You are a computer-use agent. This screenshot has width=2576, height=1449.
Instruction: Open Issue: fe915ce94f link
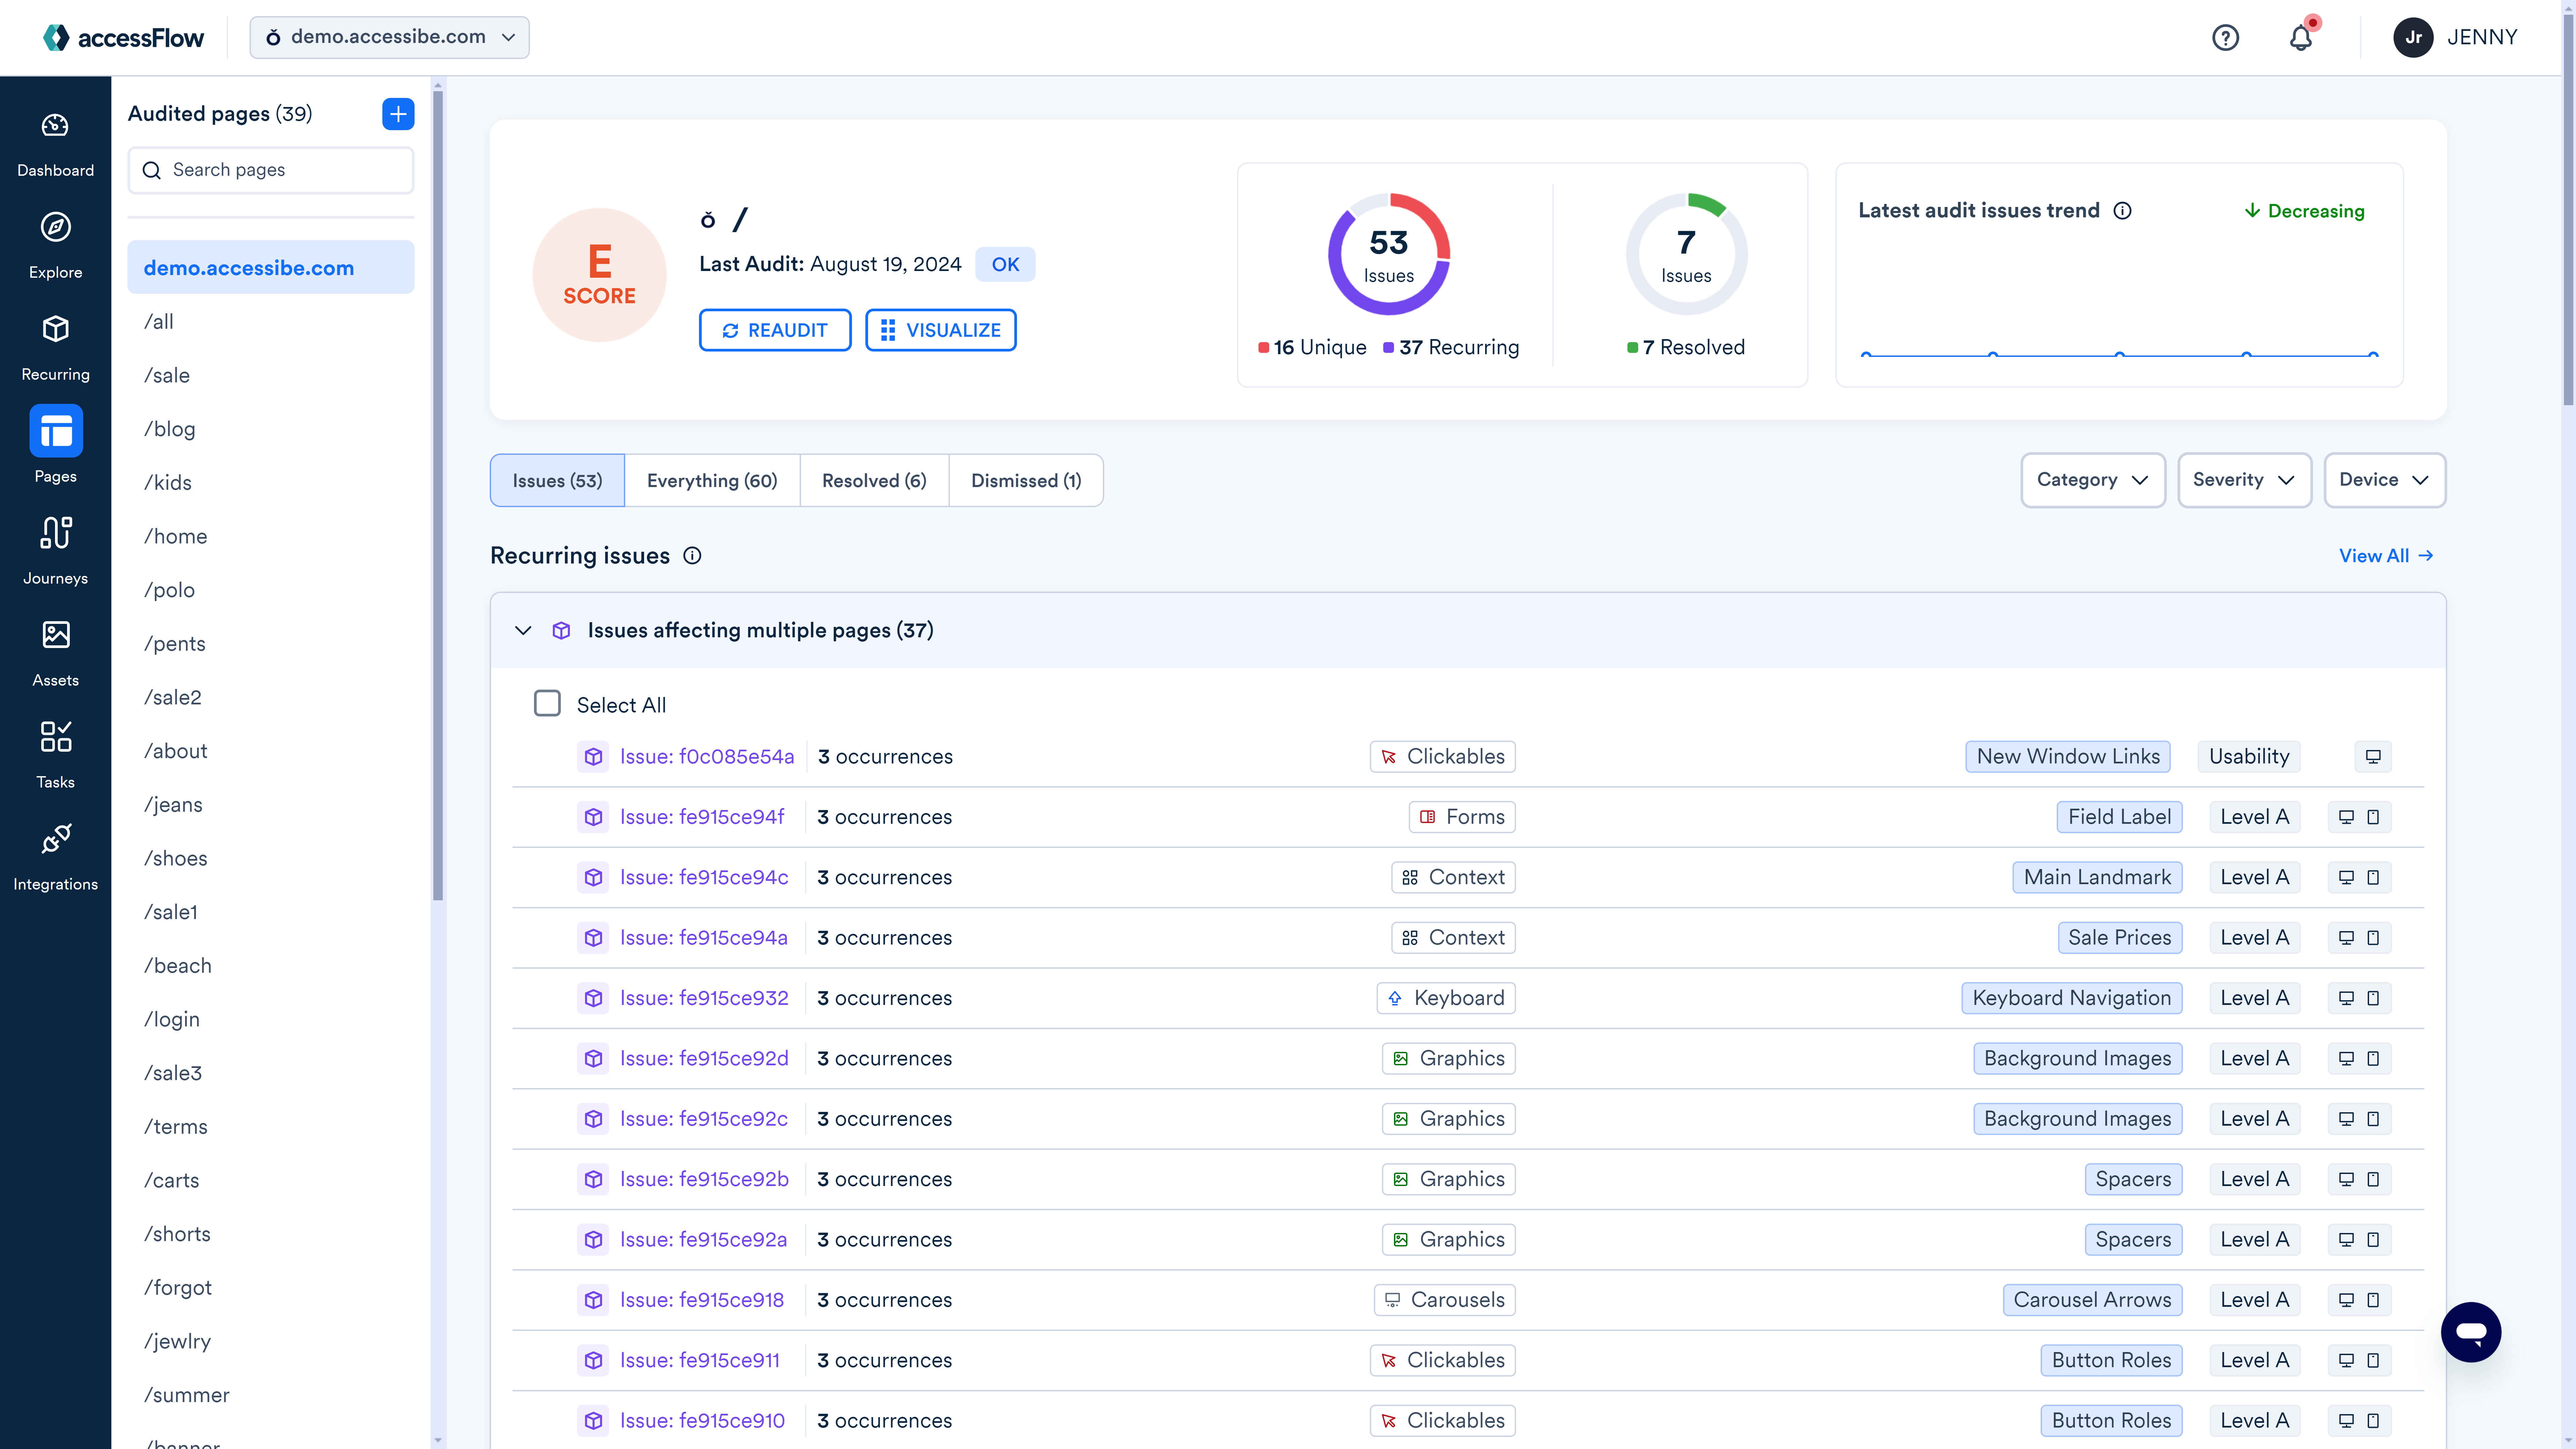coord(702,817)
